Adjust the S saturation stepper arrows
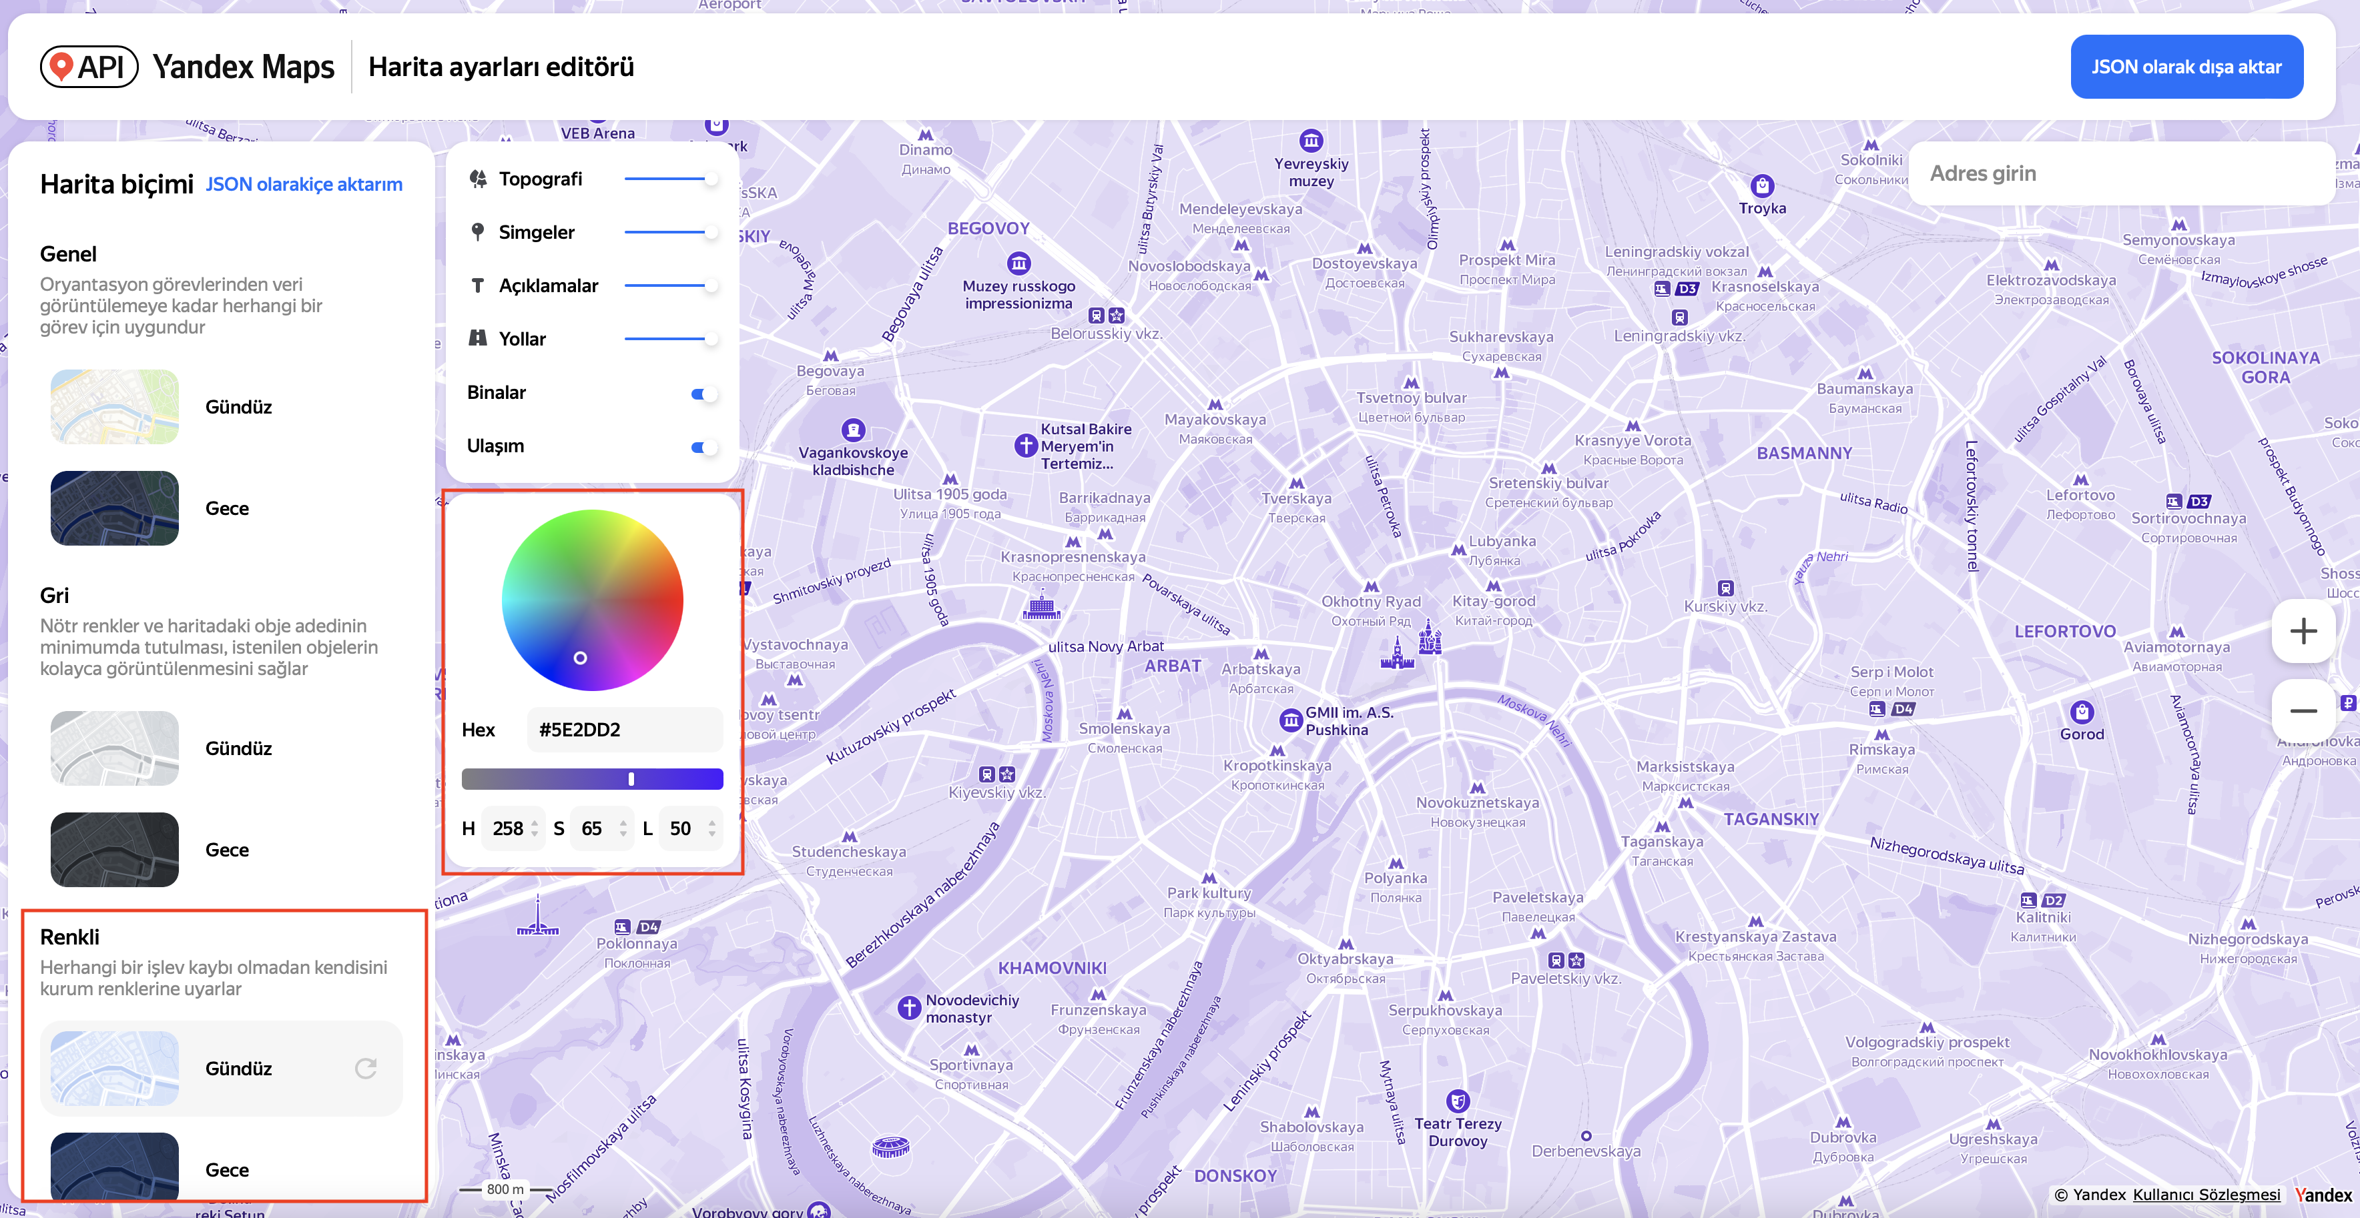2360x1218 pixels. coord(623,828)
